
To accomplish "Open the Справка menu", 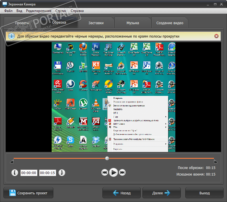I will [77, 11].
